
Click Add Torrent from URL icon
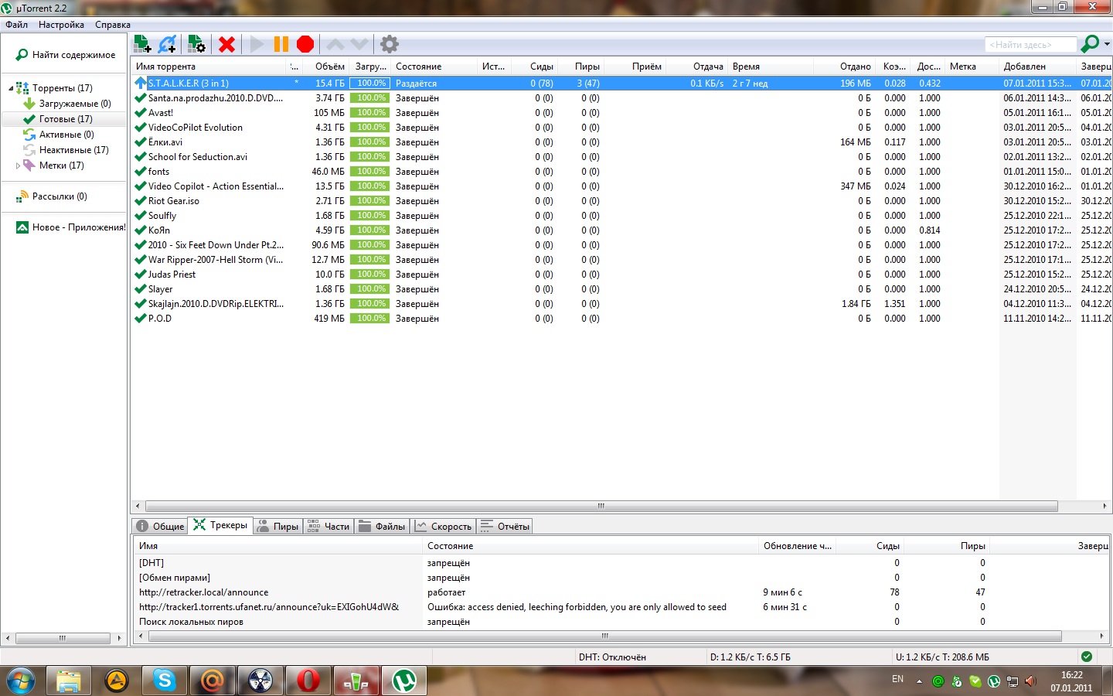coord(168,44)
